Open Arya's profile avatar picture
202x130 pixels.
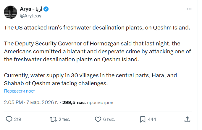(10, 12)
